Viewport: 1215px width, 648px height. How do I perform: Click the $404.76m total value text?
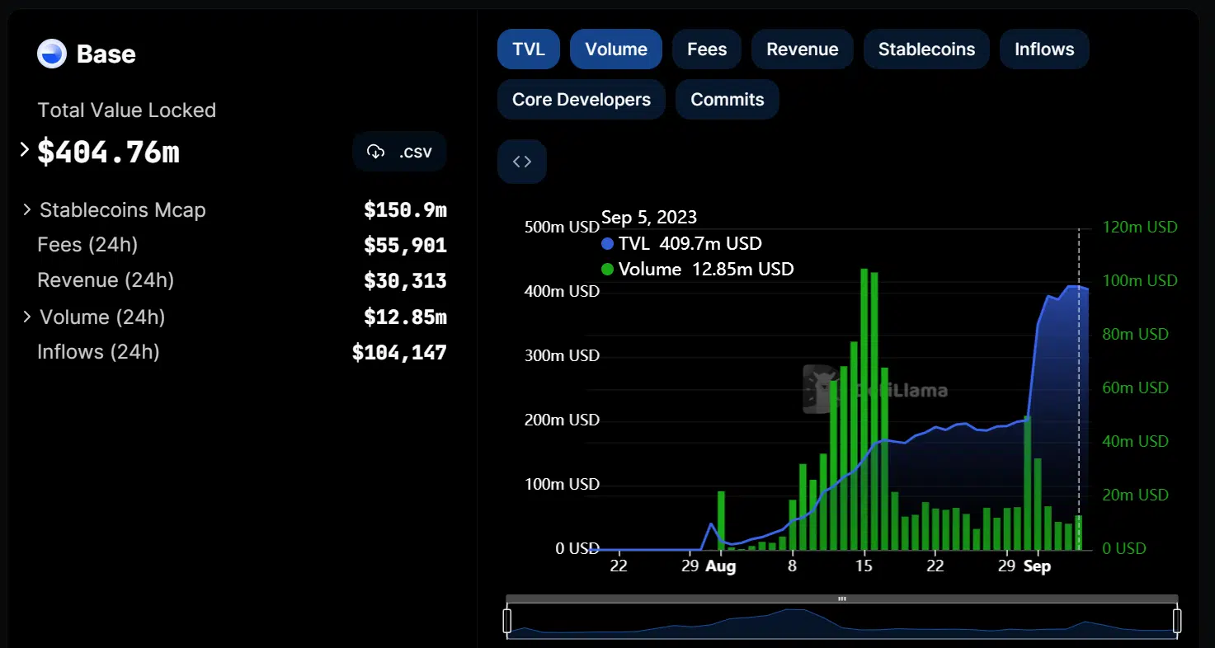click(108, 153)
